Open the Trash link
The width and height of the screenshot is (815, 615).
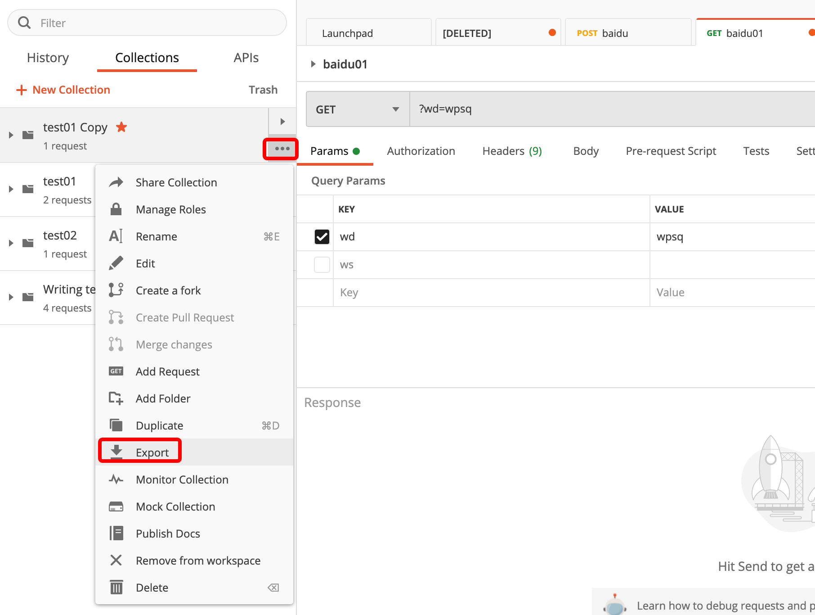click(263, 90)
